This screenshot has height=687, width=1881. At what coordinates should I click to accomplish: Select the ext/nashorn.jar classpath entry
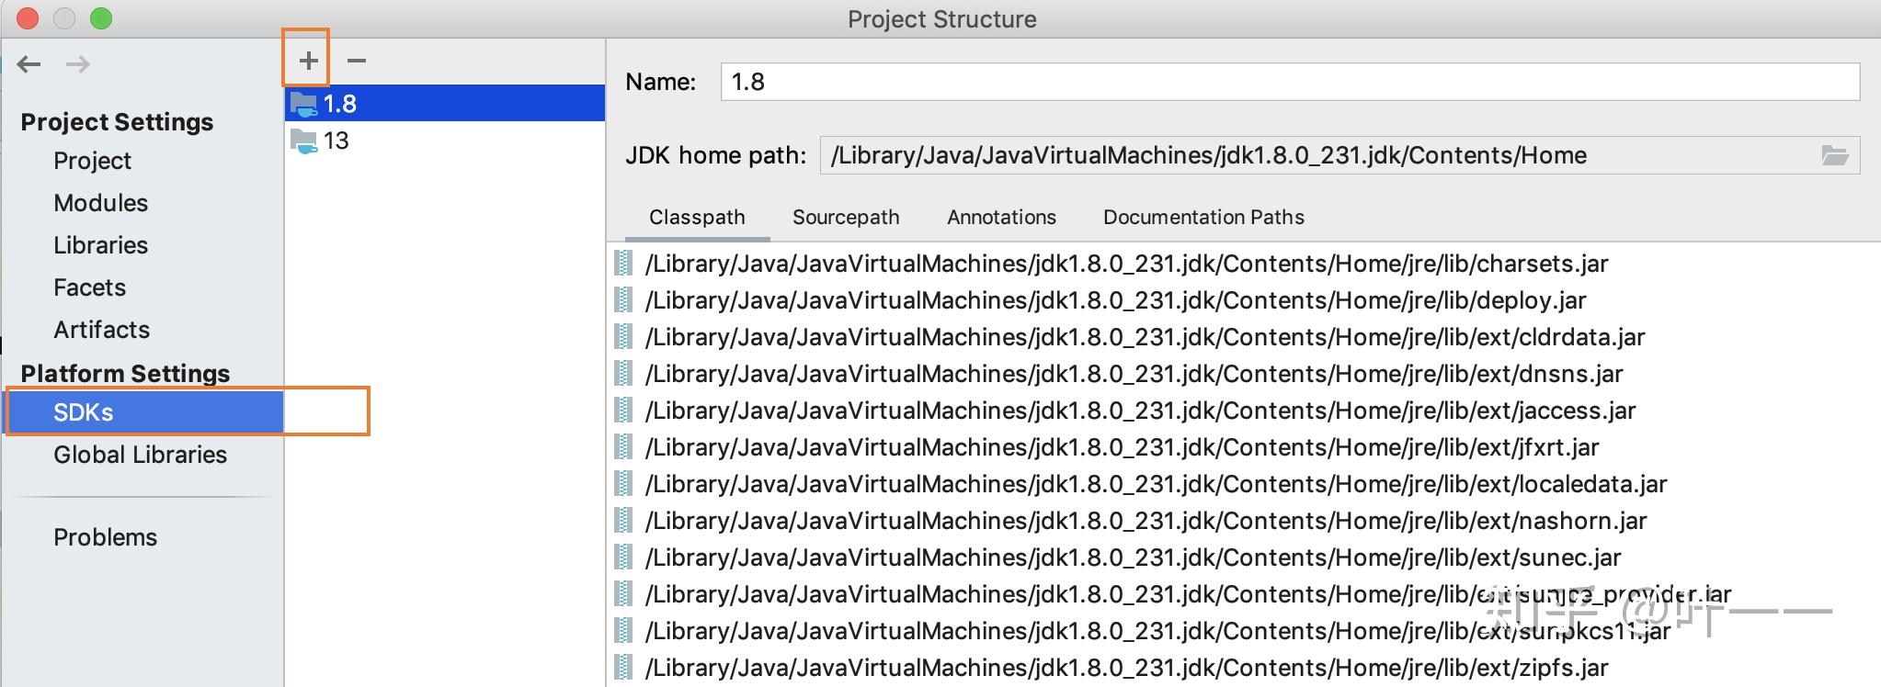click(x=1146, y=521)
